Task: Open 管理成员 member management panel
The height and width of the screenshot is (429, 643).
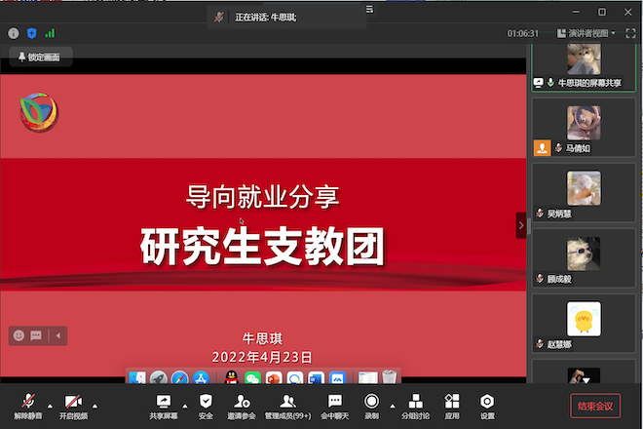Action: (287, 402)
